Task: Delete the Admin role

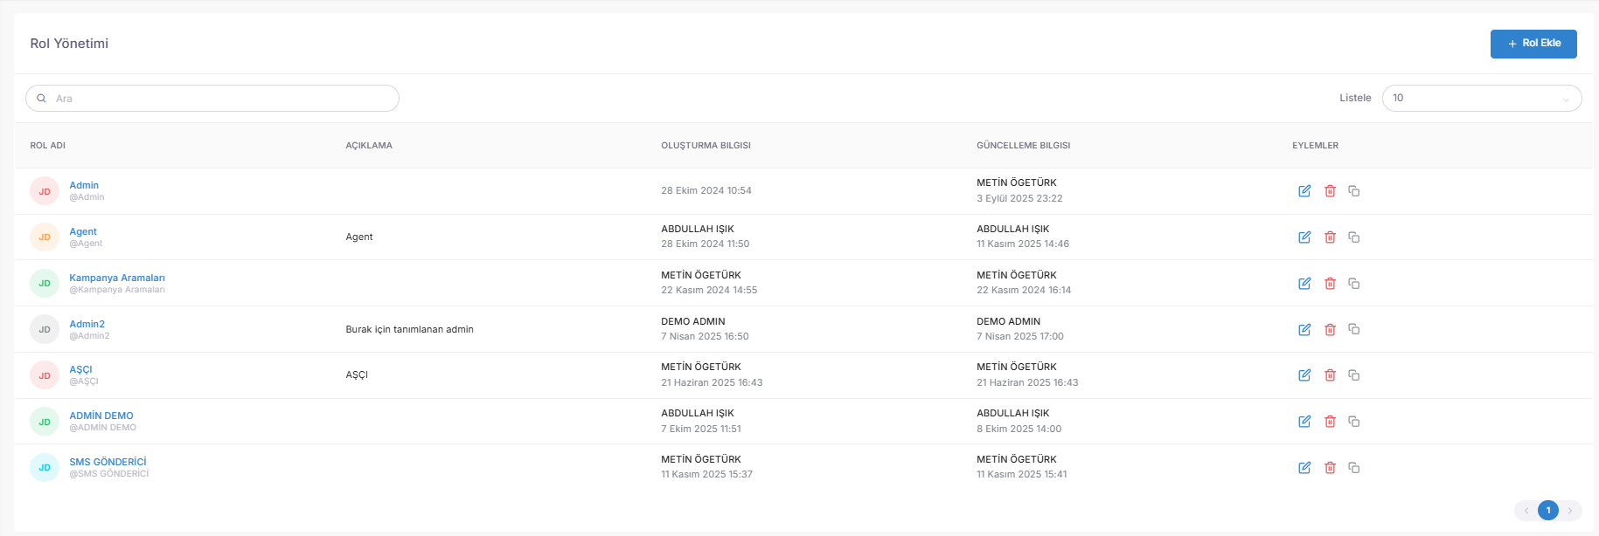Action: 1330,191
